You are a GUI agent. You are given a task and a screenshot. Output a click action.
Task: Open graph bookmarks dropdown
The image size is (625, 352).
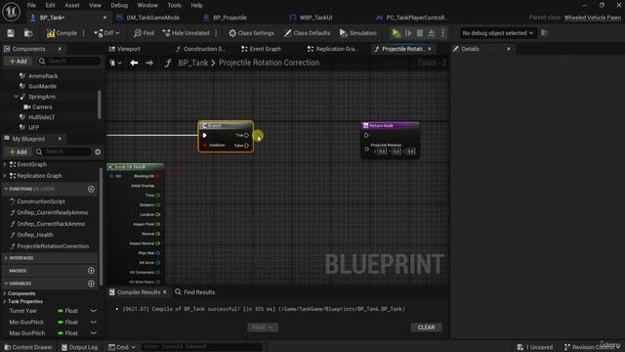click(115, 63)
